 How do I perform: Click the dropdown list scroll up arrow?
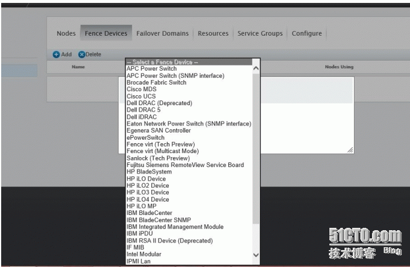(256, 68)
